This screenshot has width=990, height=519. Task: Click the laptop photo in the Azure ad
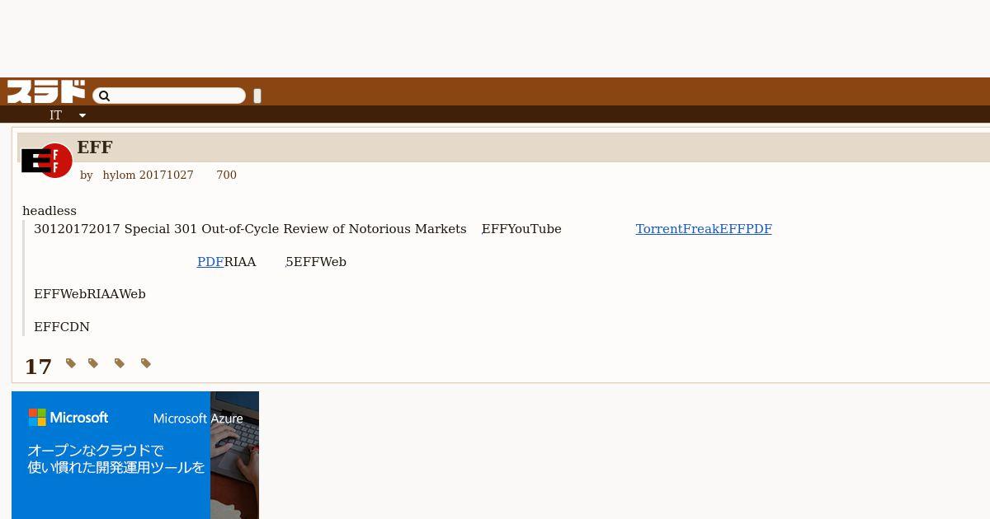[234, 455]
